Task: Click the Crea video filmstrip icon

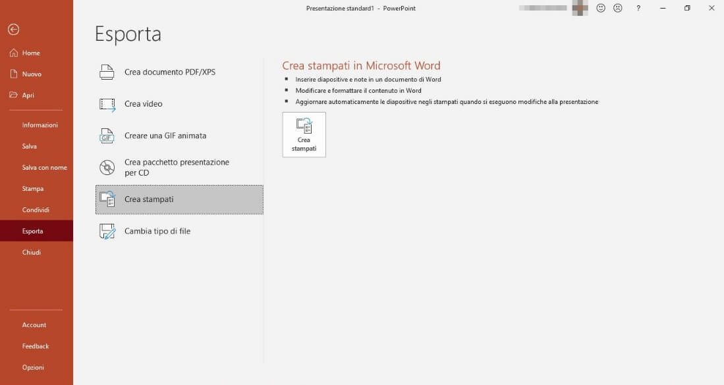Action: click(107, 104)
